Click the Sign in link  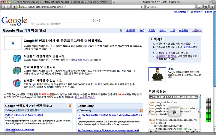coord(208,12)
